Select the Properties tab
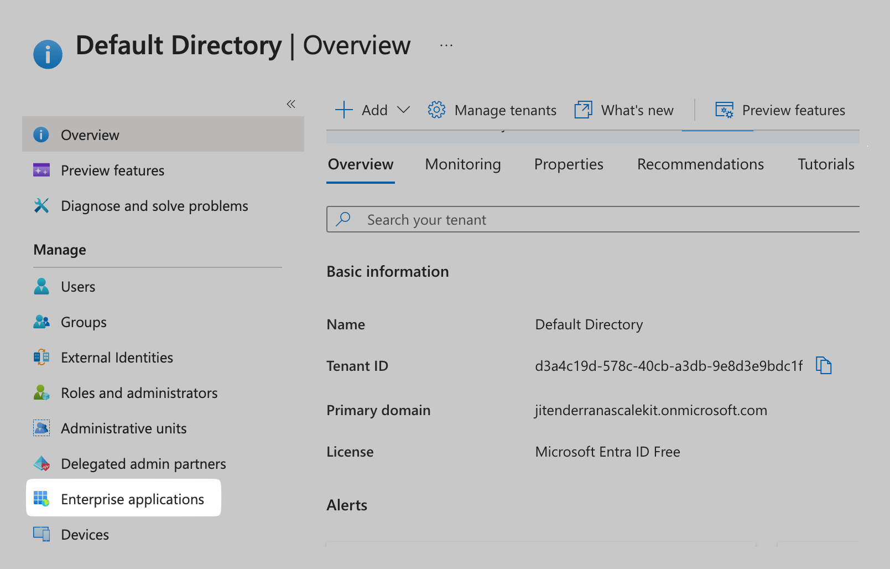 point(569,164)
